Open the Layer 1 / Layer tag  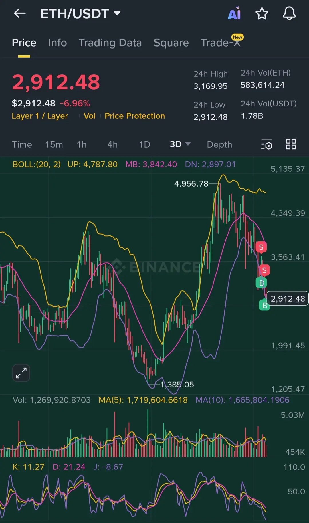pyautogui.click(x=40, y=116)
